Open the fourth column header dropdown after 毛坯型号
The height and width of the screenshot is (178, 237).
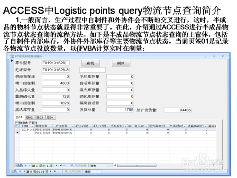(x=90, y=126)
